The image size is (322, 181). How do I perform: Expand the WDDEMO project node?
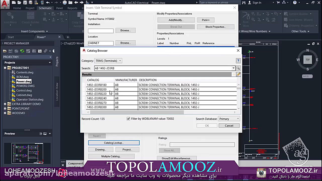(5, 113)
